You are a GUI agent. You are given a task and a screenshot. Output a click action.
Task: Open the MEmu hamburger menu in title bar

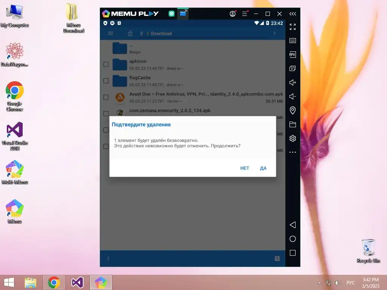[x=245, y=14]
